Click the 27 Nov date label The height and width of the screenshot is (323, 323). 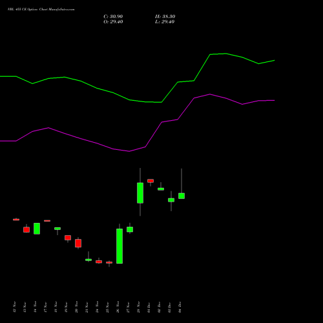pos(128,307)
